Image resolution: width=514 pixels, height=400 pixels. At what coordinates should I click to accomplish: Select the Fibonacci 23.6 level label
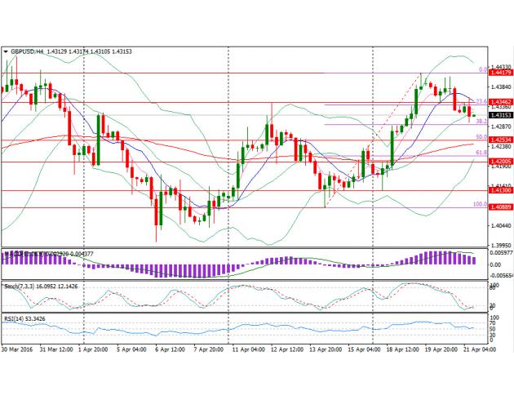pos(481,101)
